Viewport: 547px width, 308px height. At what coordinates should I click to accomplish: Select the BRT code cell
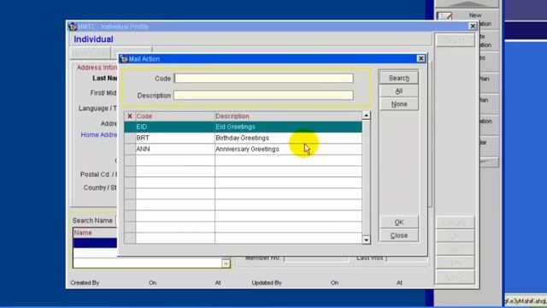coord(174,138)
